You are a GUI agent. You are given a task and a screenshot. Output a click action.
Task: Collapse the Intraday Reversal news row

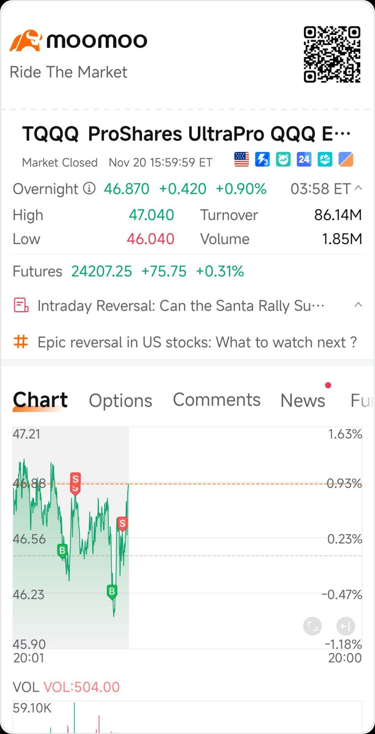[x=358, y=305]
